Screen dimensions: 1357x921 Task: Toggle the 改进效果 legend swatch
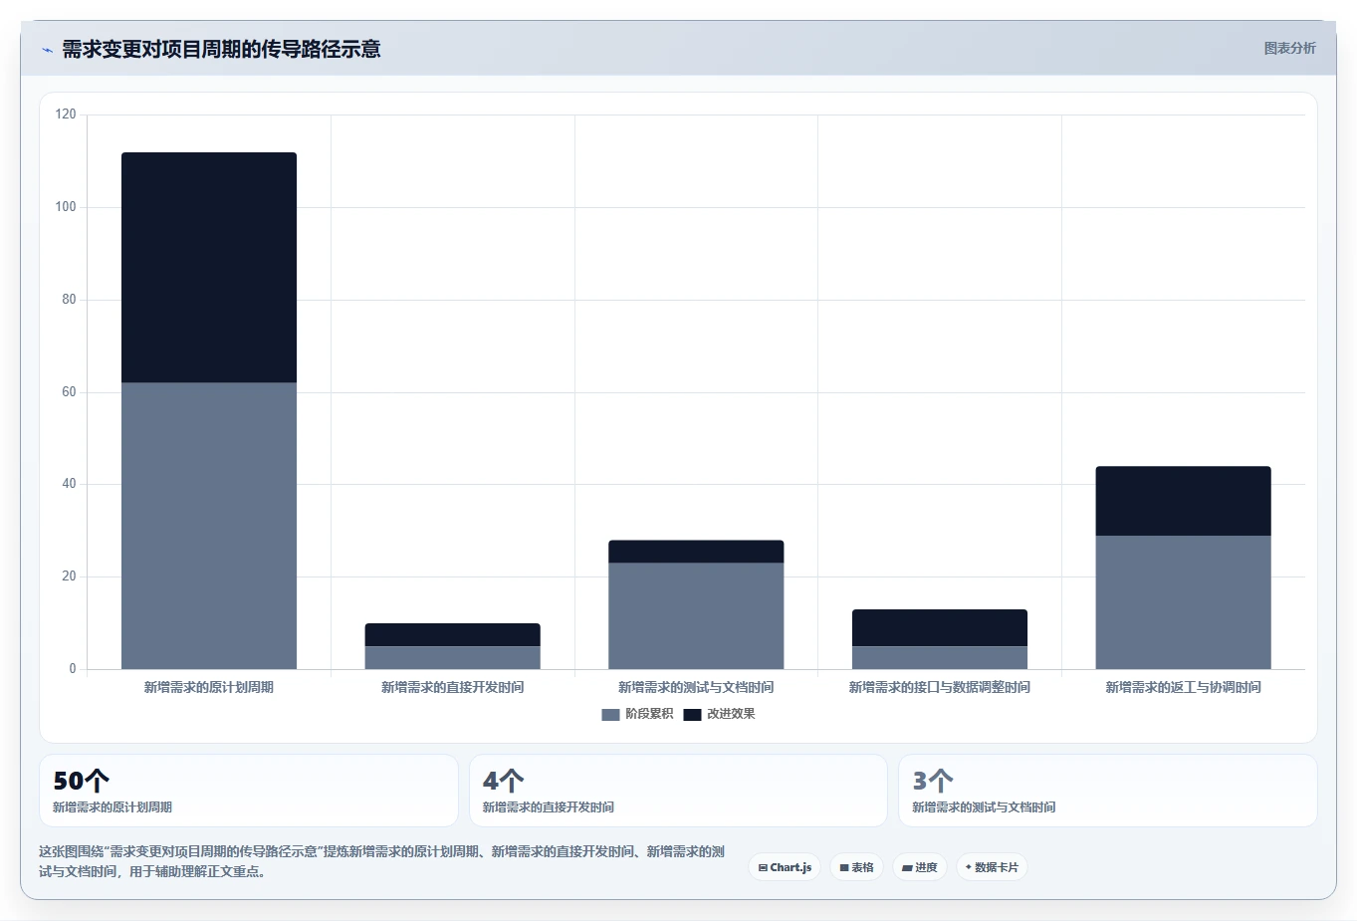click(692, 714)
